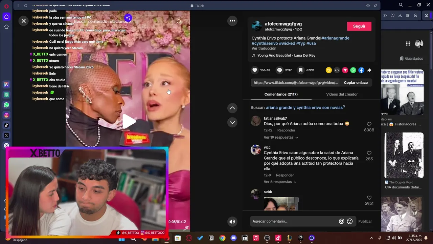Go to previous video with up arrow

click(x=232, y=108)
